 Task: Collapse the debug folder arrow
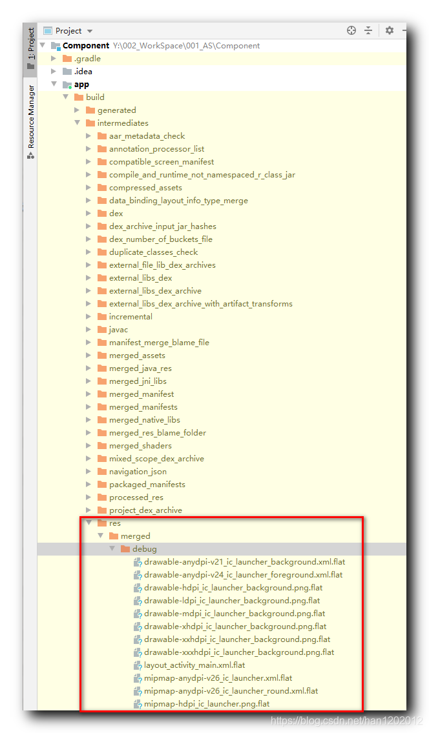pyautogui.click(x=112, y=549)
